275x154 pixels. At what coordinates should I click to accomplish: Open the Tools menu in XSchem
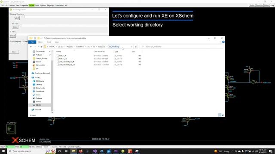[x=37, y=6]
